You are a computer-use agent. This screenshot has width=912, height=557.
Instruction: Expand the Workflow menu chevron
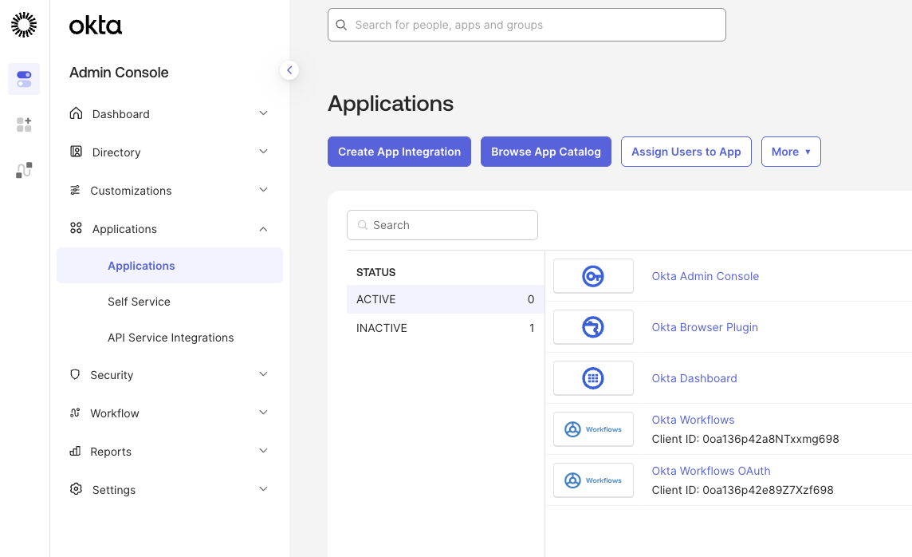point(264,412)
